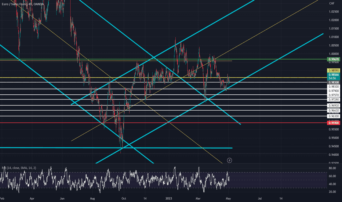Select the red 0.95900 price label
The height and width of the screenshot is (202, 342).
pos(334,123)
